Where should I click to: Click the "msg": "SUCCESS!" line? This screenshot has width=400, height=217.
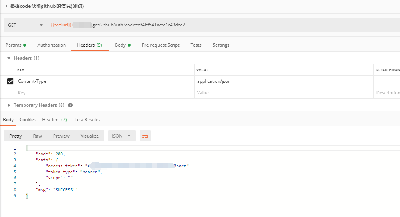57,189
